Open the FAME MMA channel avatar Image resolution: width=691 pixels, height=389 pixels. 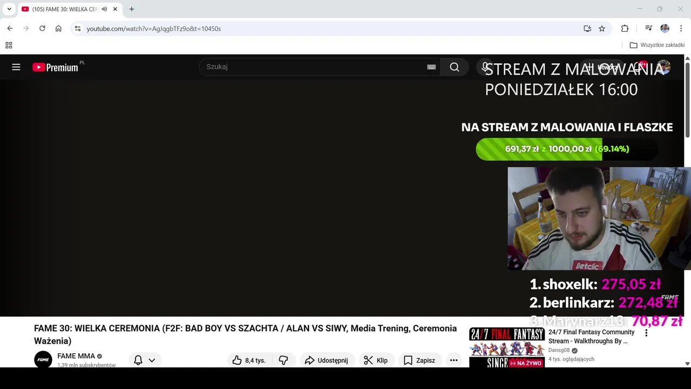click(43, 360)
